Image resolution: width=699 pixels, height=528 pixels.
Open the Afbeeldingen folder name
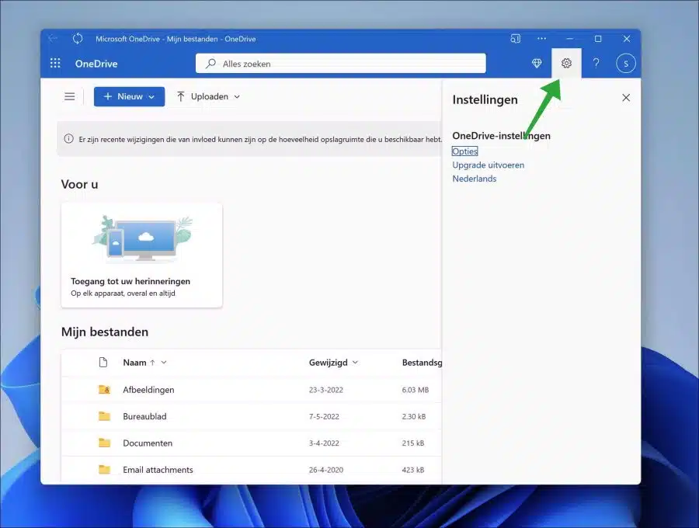pos(148,390)
